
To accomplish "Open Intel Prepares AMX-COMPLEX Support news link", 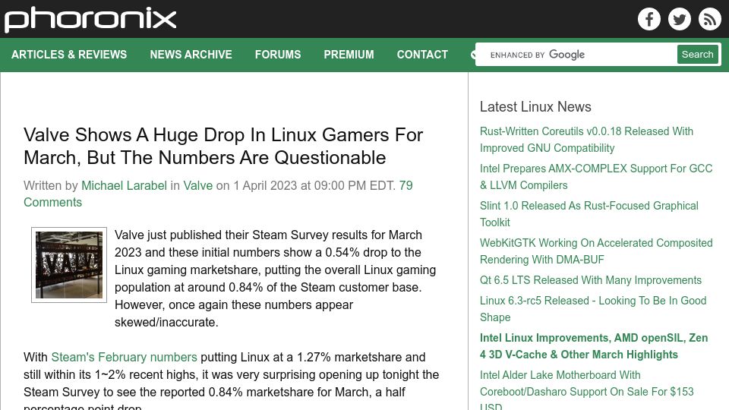I will click(x=596, y=177).
